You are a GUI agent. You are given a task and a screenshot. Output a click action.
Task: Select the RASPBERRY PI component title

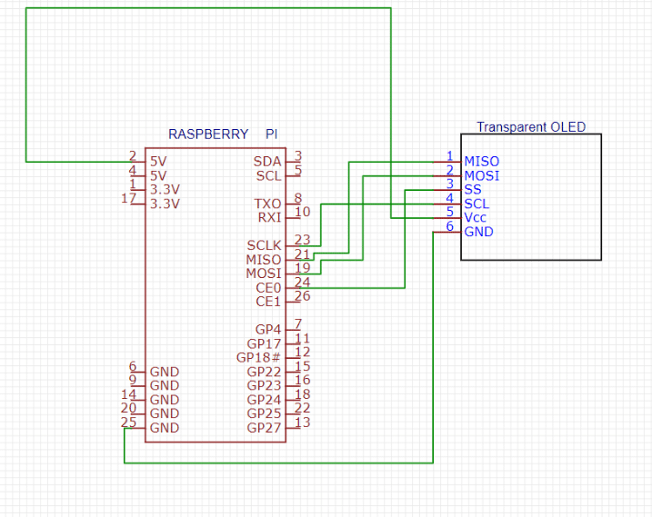point(223,134)
